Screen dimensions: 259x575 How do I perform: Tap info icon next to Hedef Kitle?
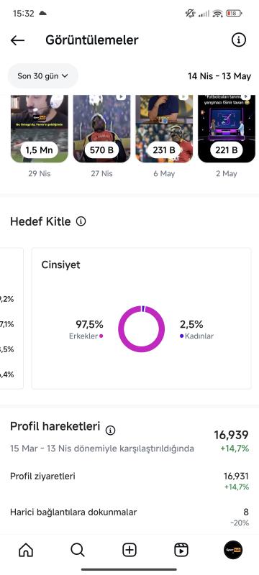[81, 221]
